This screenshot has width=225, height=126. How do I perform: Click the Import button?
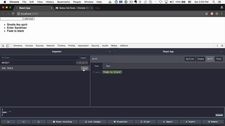[168, 122]
